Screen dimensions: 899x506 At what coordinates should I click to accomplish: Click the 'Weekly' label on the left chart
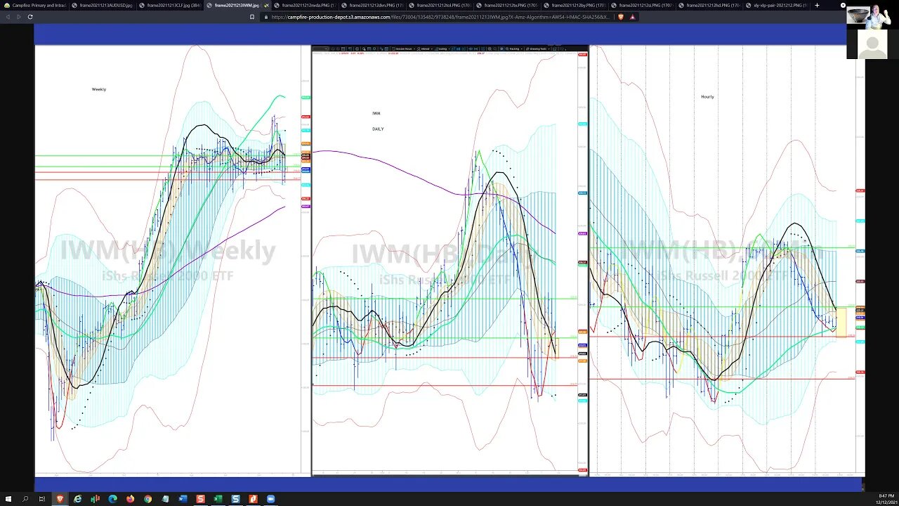pos(99,89)
